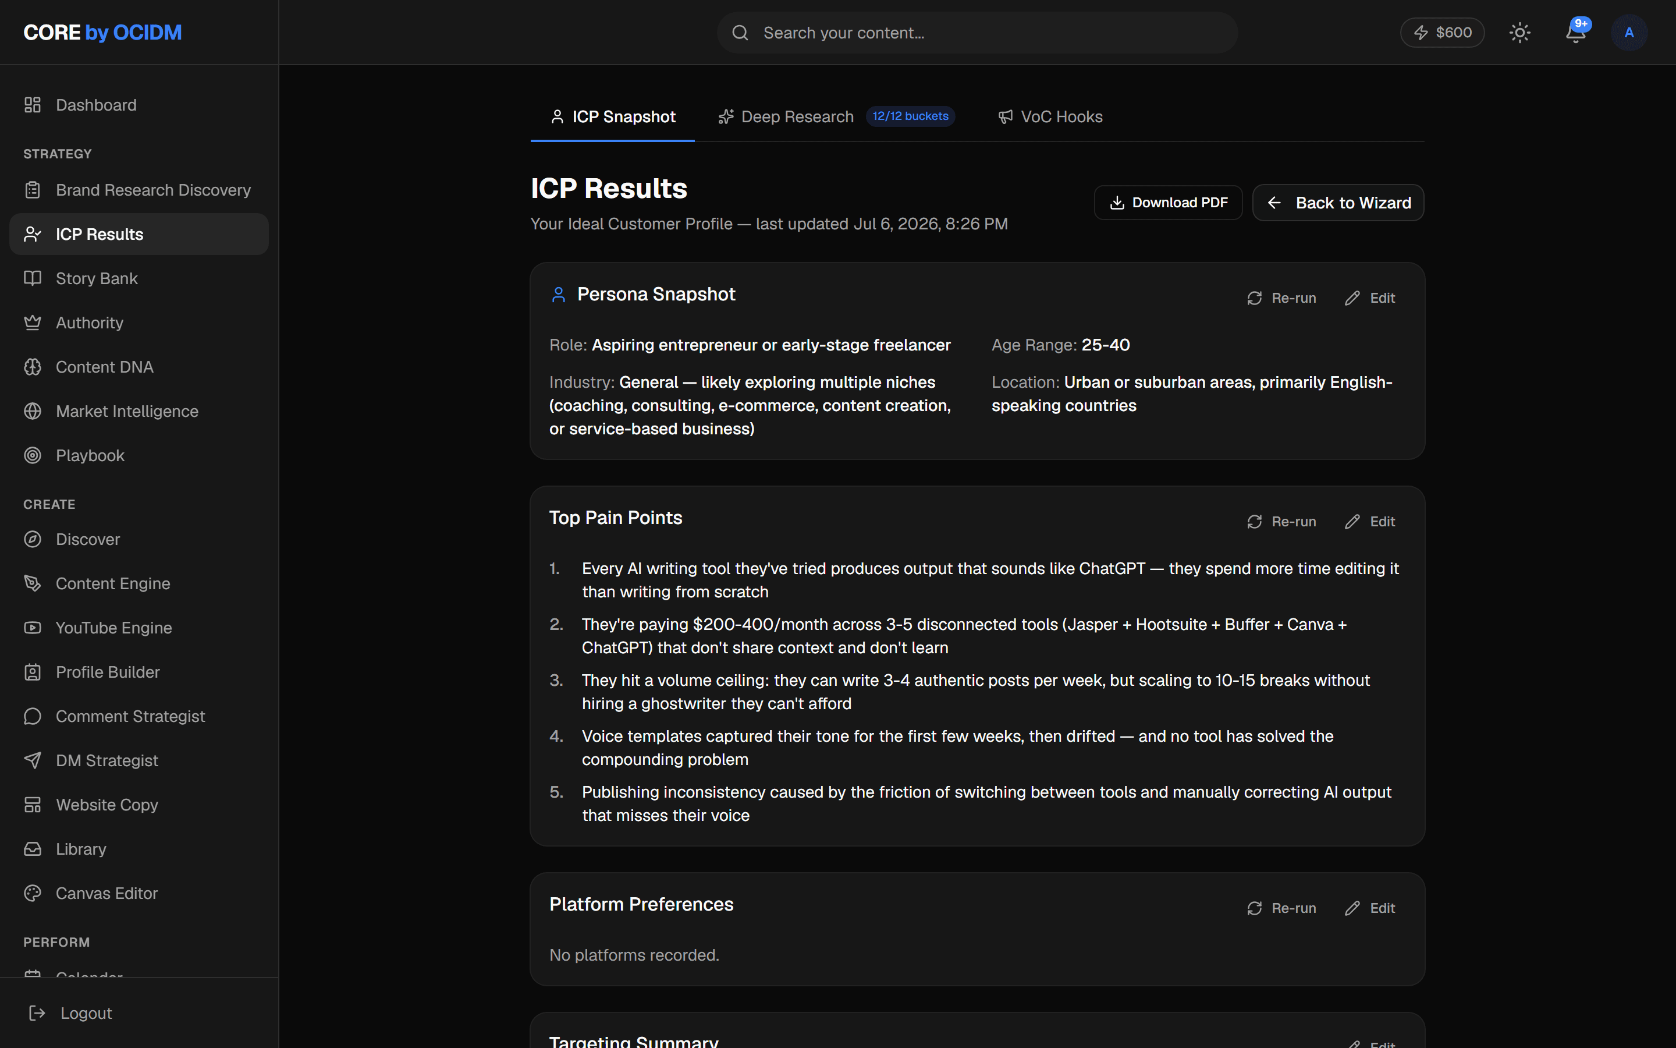Screen dimensions: 1676x1048
Task: Open Canvas Editor page
Action: tap(139, 894)
